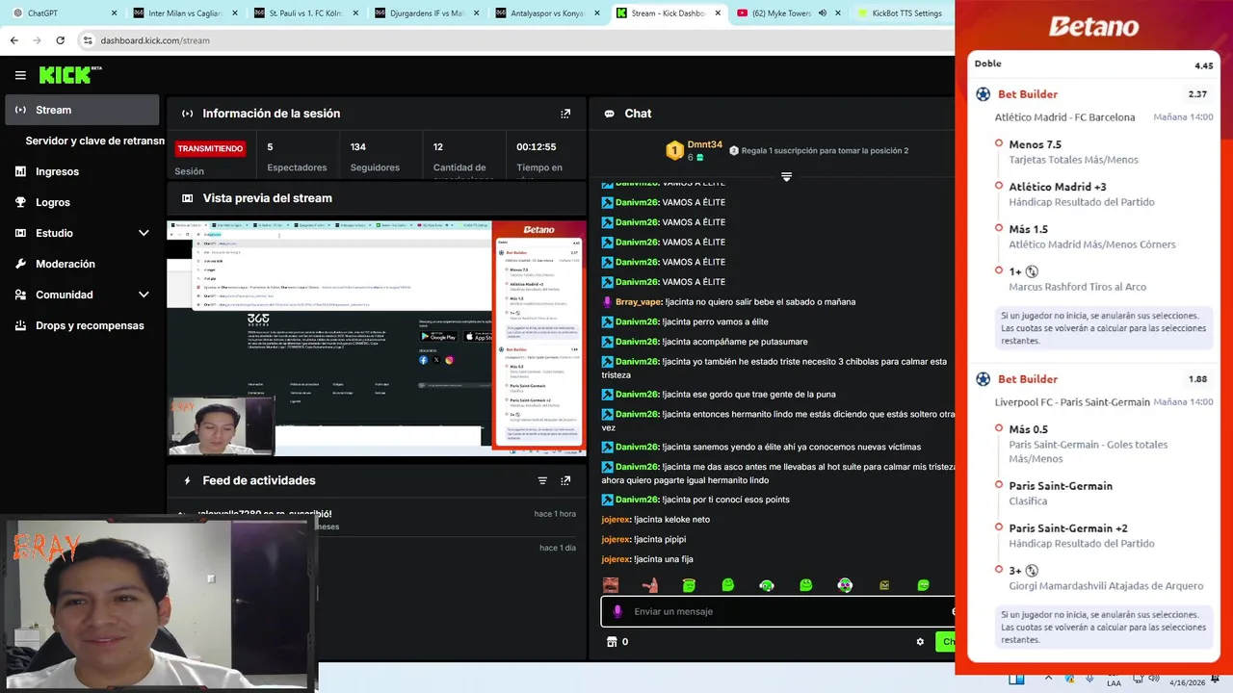Click username jojerex on 'keloke neto' message
Screen dimensions: 1233x693
(x=616, y=520)
